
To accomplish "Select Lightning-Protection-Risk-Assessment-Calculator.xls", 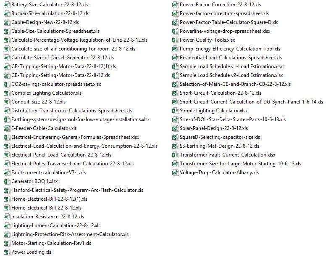I will click(x=70, y=234).
